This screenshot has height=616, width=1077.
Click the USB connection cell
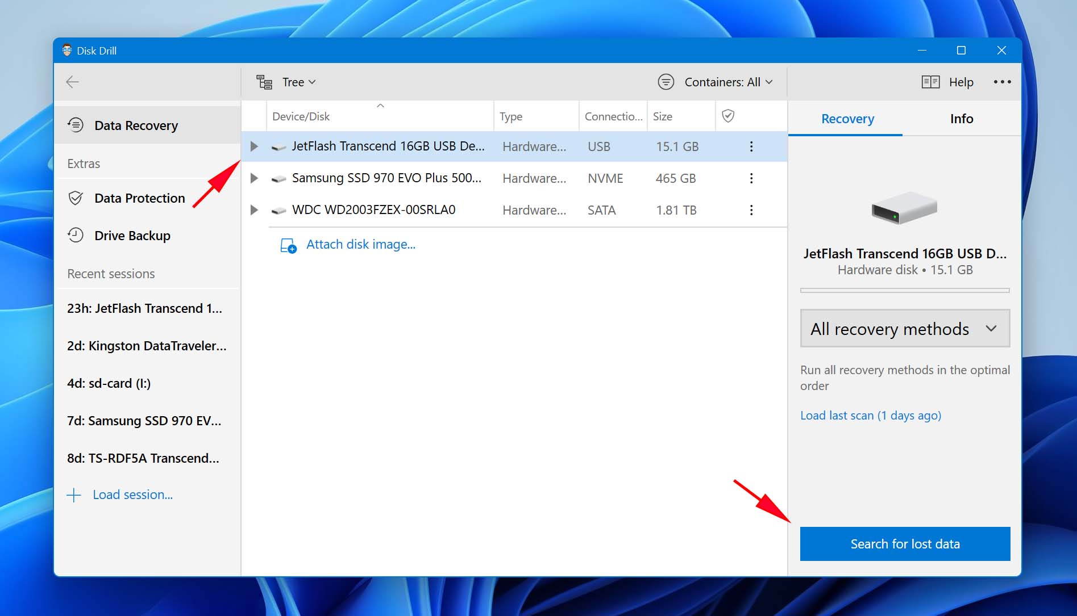[x=598, y=146]
